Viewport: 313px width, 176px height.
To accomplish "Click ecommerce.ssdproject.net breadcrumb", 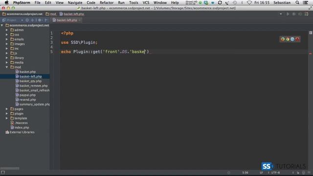I will 22,14.
